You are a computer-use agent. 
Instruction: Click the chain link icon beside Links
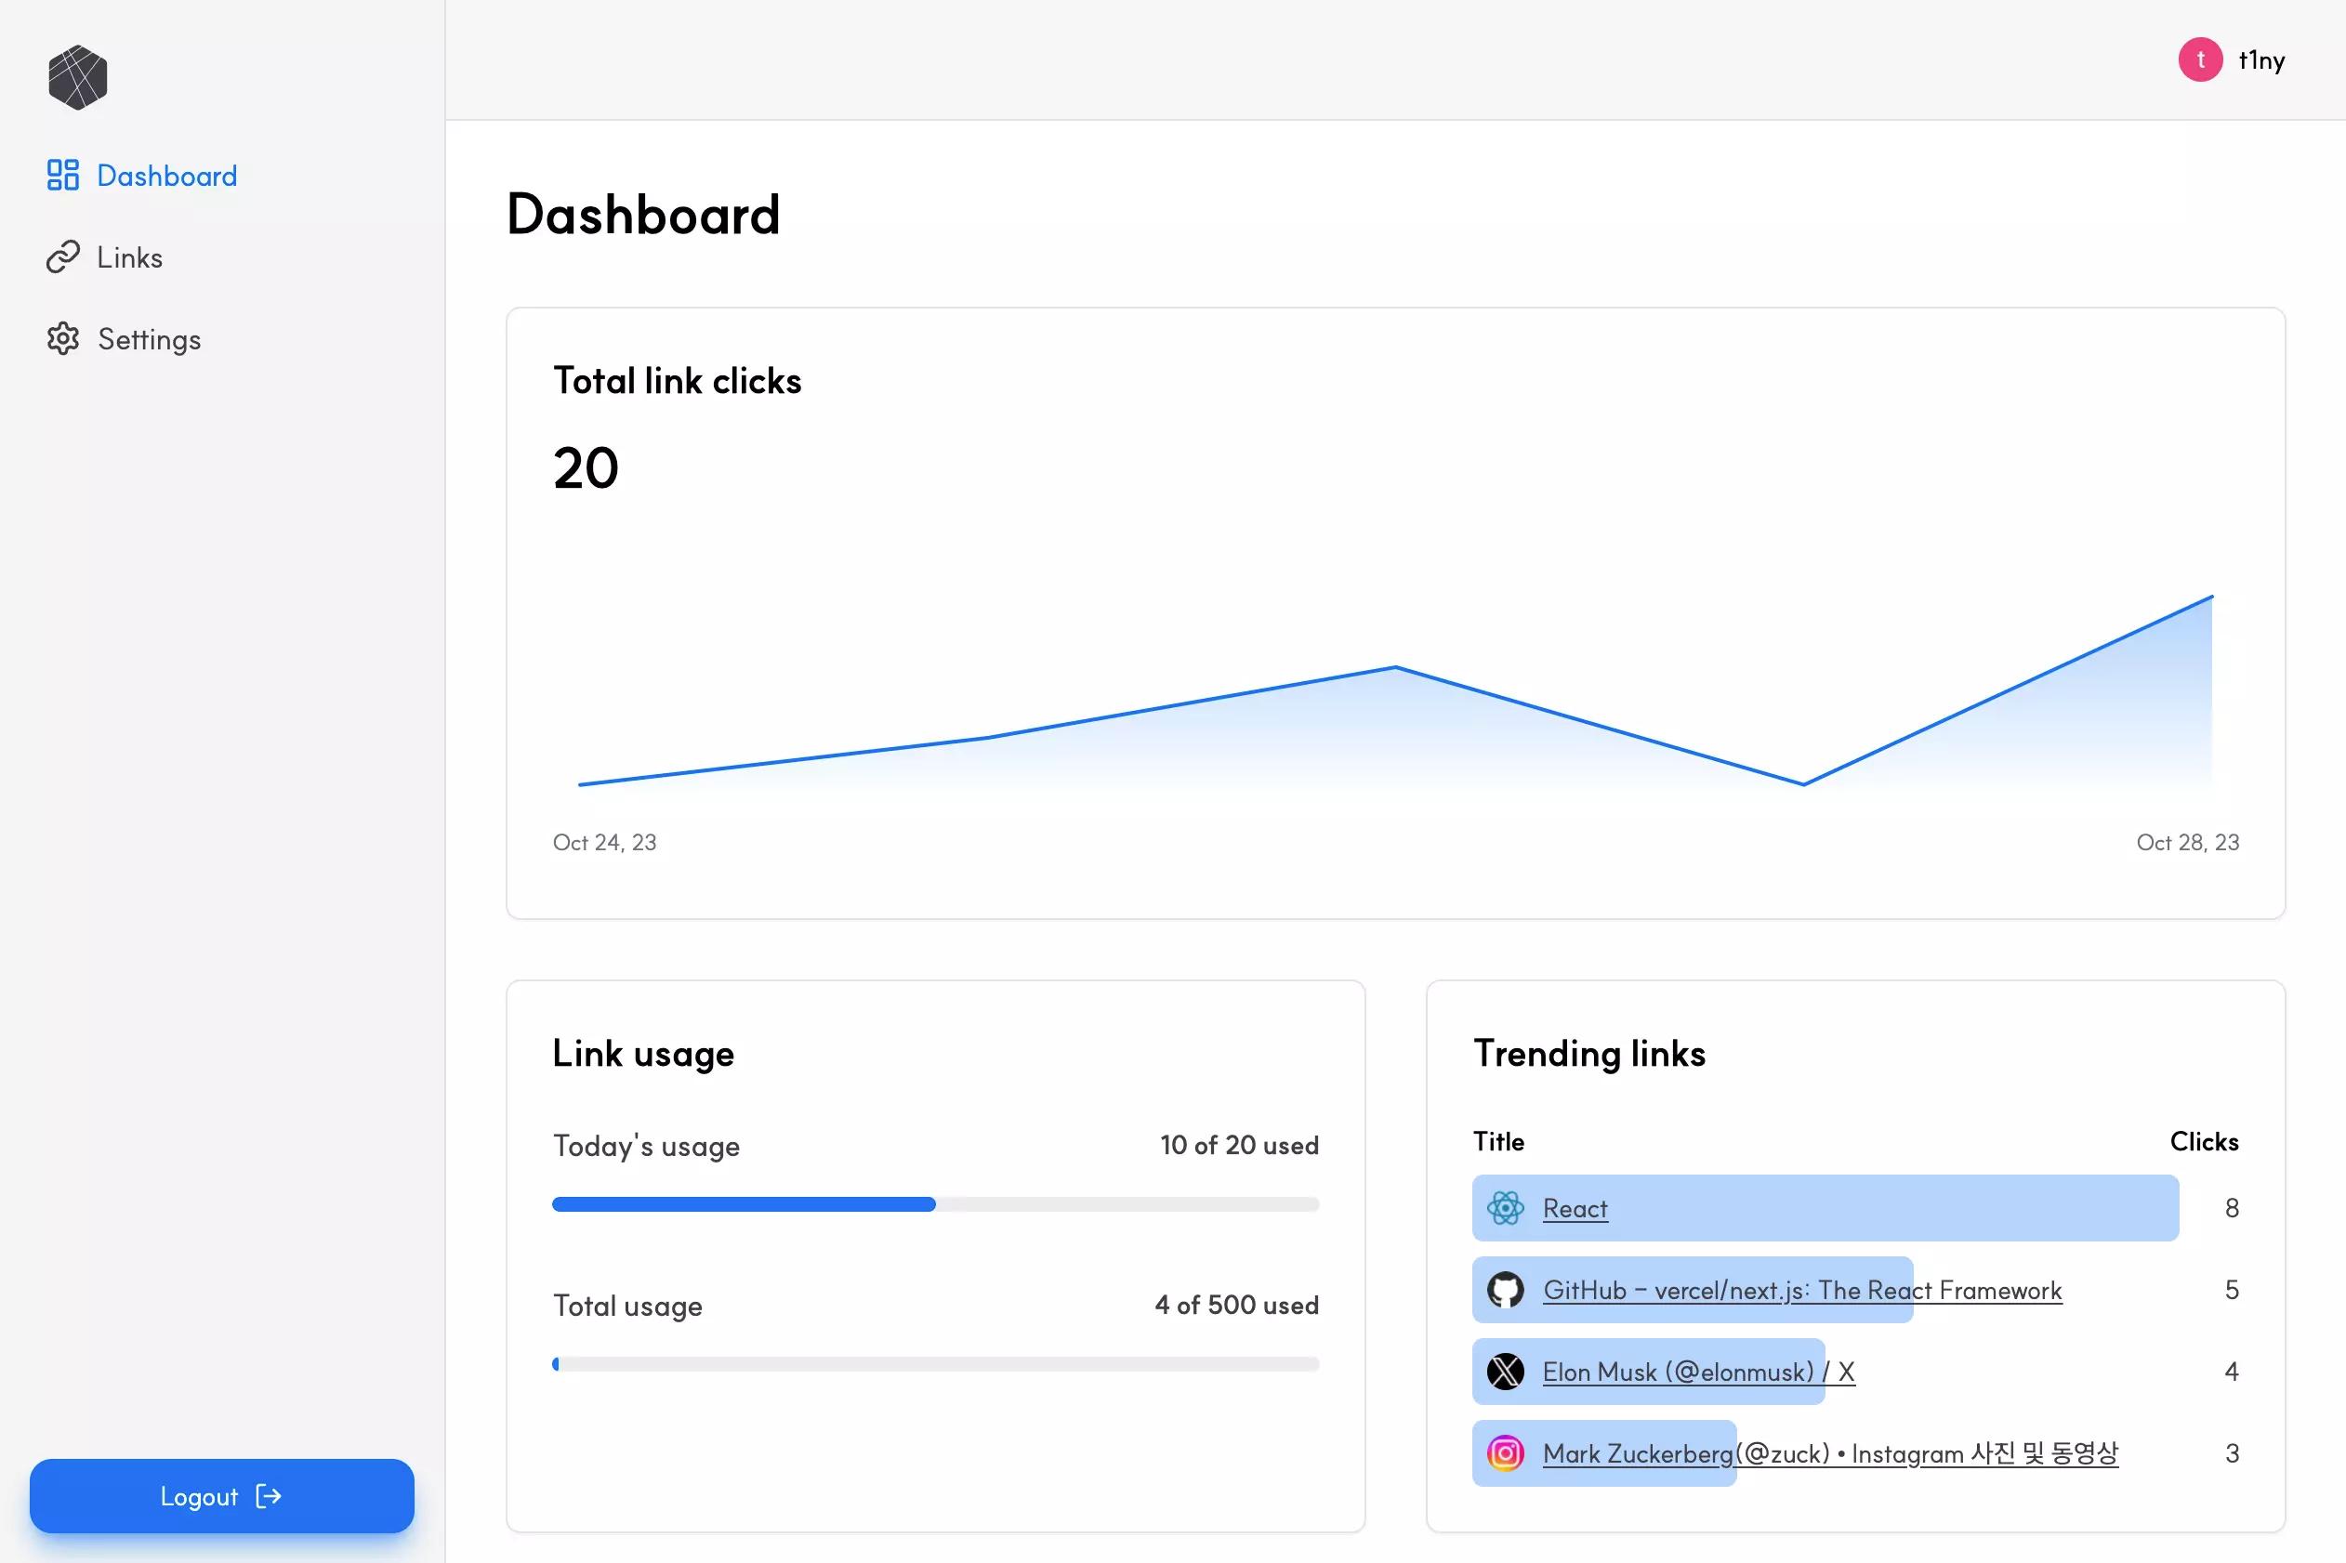coord(63,257)
